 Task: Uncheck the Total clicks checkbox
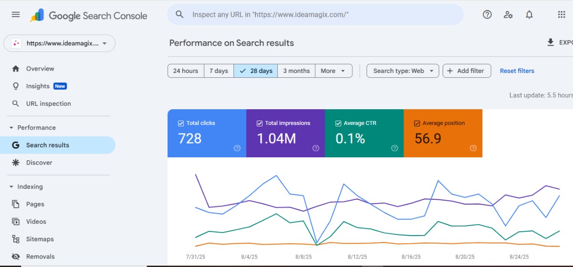pos(181,123)
